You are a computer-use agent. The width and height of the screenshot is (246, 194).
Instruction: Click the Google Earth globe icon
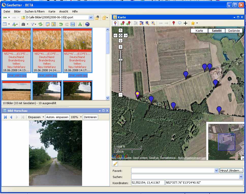(87, 24)
